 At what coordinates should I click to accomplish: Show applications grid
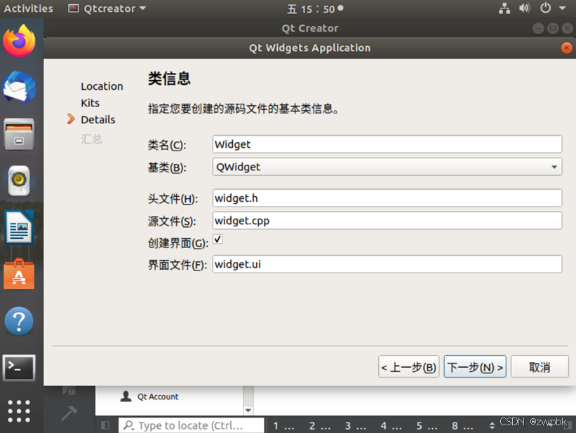(x=19, y=411)
